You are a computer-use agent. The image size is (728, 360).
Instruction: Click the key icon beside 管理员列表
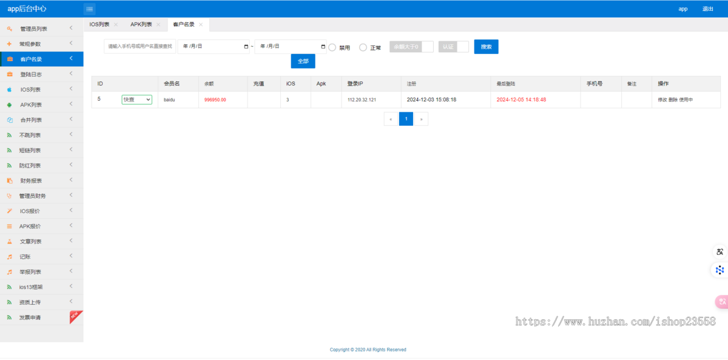point(9,29)
